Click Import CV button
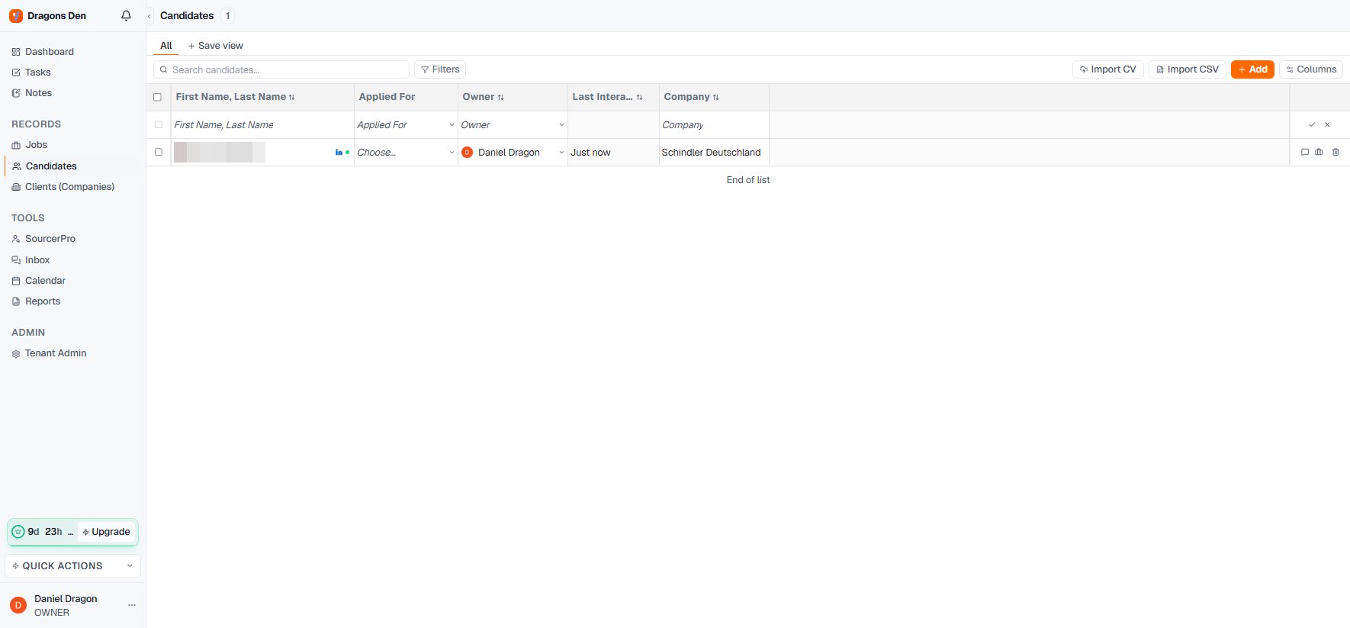 [x=1107, y=69]
